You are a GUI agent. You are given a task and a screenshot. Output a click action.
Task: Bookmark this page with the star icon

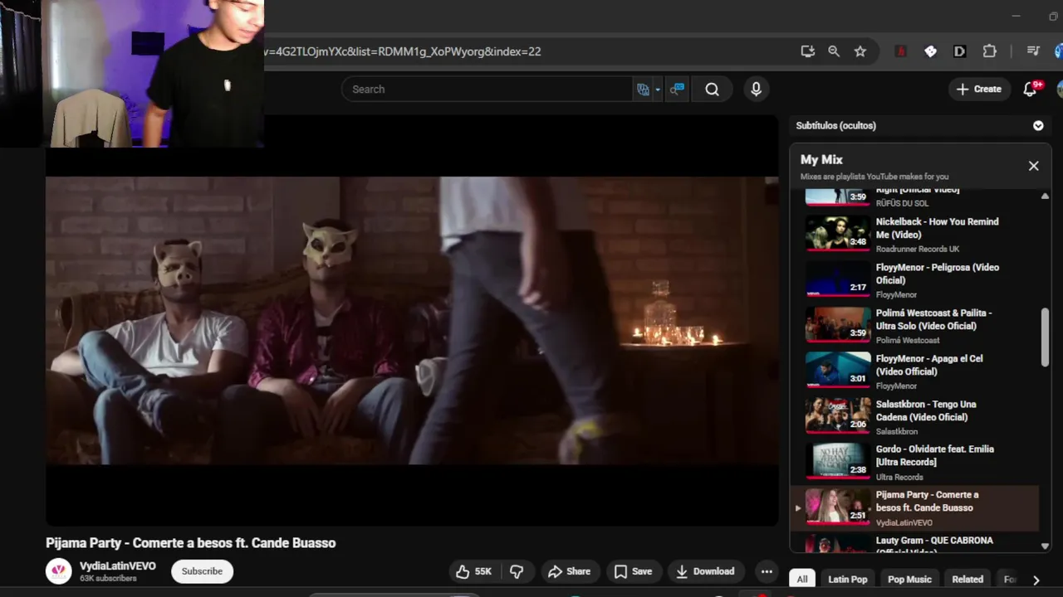point(860,51)
